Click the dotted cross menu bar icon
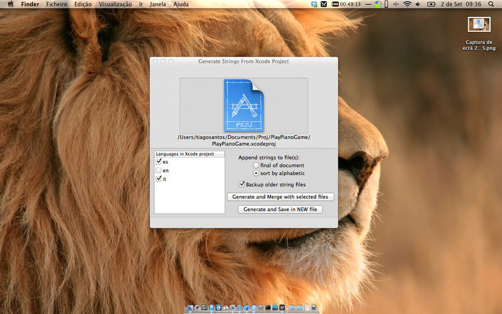Screen dimensions: 502x314 (x=396, y=4)
